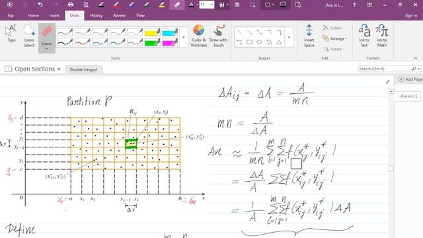
Task: Collapse the ribbon with the chevron
Action: coord(415,58)
